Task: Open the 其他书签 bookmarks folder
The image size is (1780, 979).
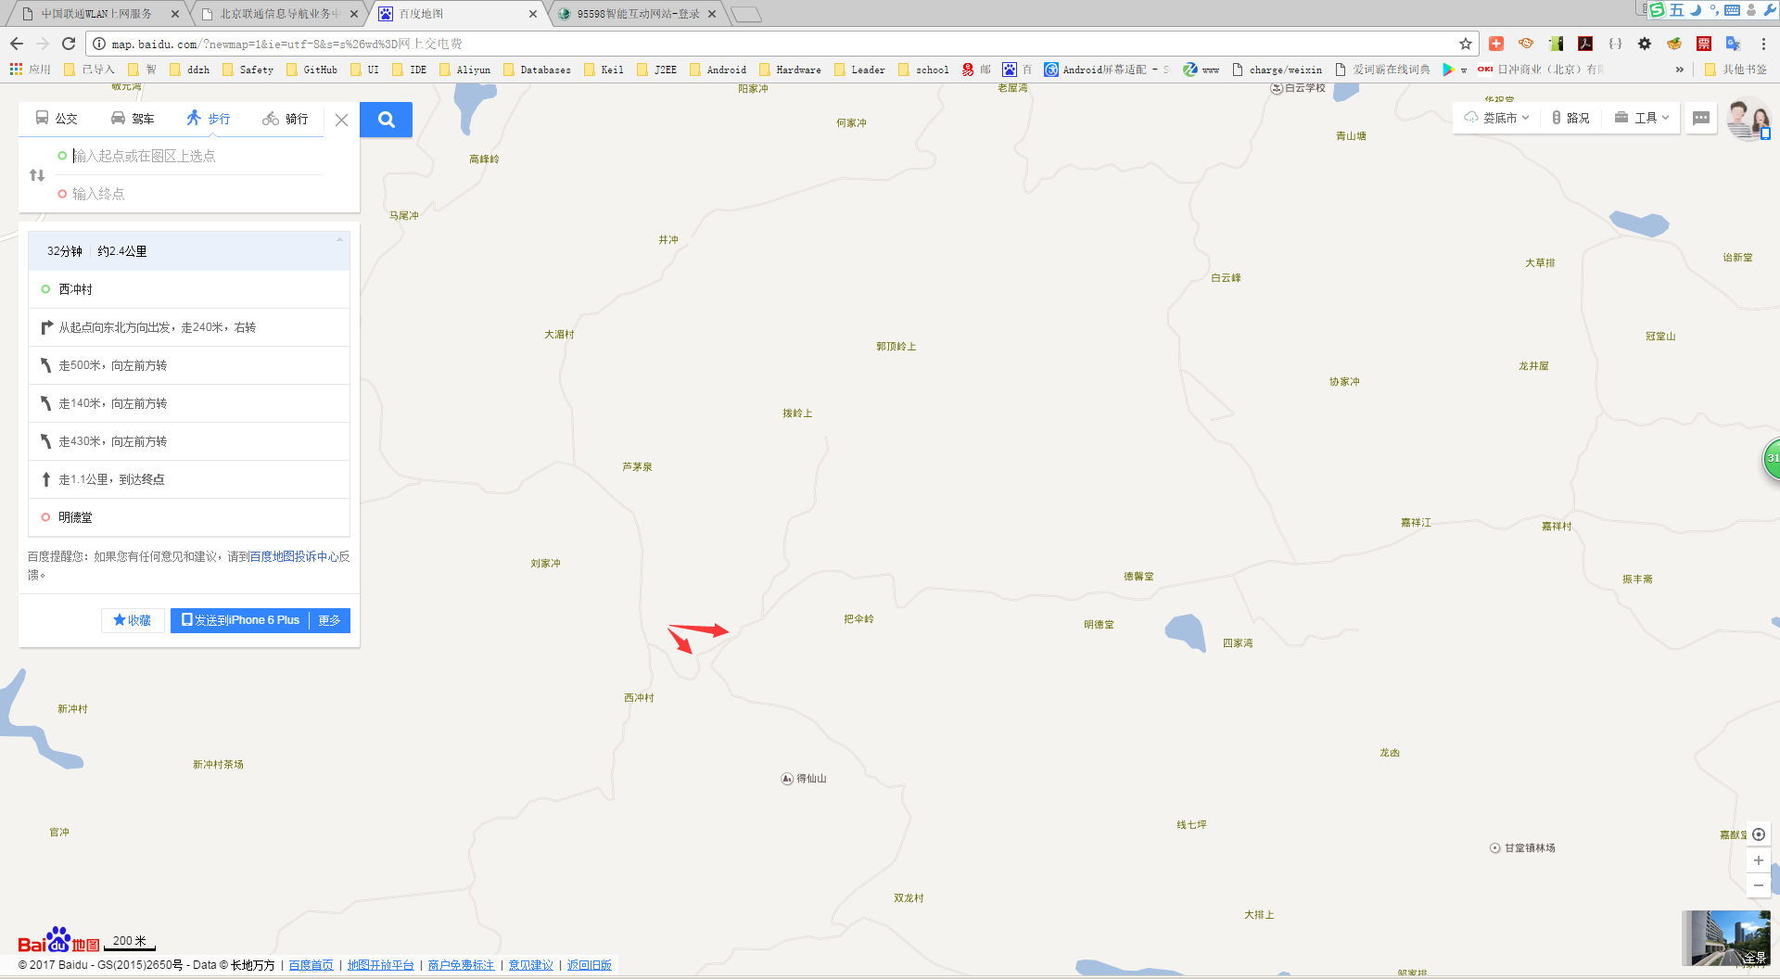Action: tap(1735, 70)
